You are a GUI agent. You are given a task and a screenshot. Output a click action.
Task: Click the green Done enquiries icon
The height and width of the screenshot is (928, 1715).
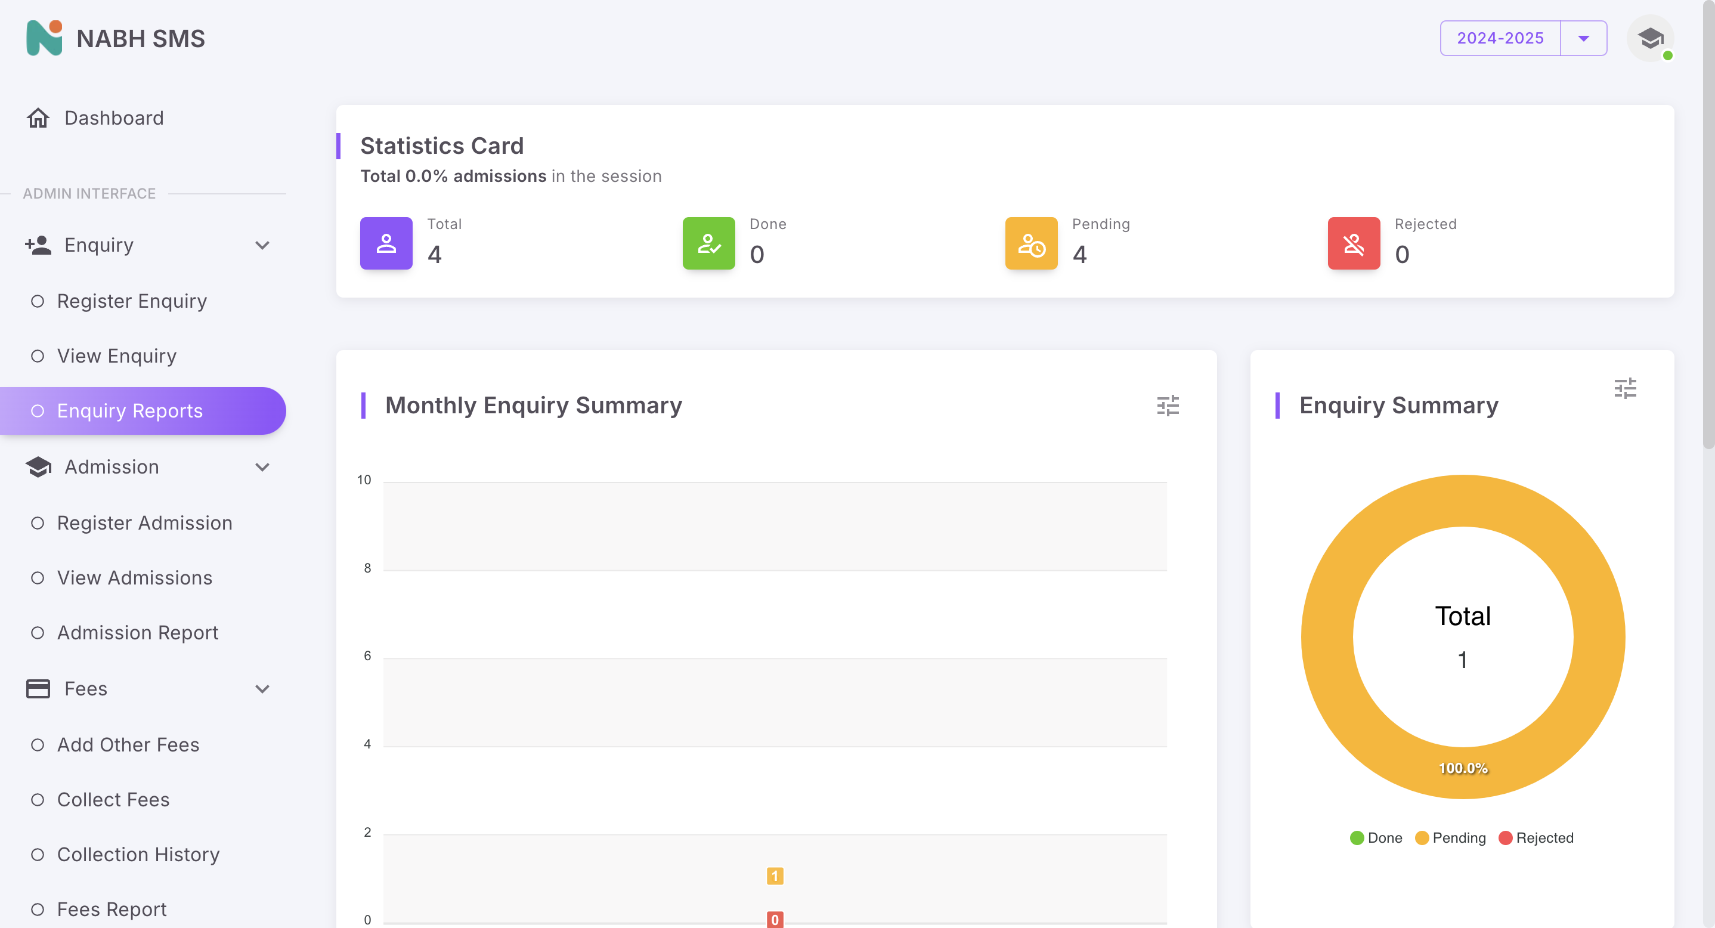(708, 243)
